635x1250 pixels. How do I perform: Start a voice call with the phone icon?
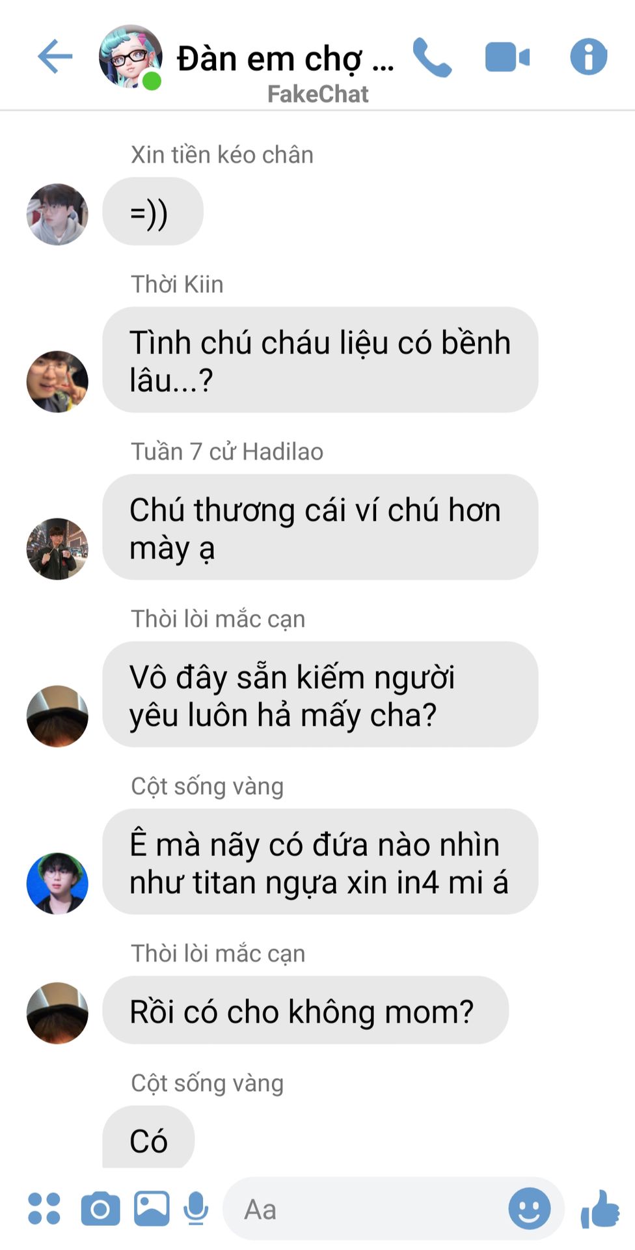click(x=432, y=57)
